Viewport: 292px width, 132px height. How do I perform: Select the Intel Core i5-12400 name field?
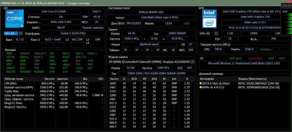coord(54,11)
